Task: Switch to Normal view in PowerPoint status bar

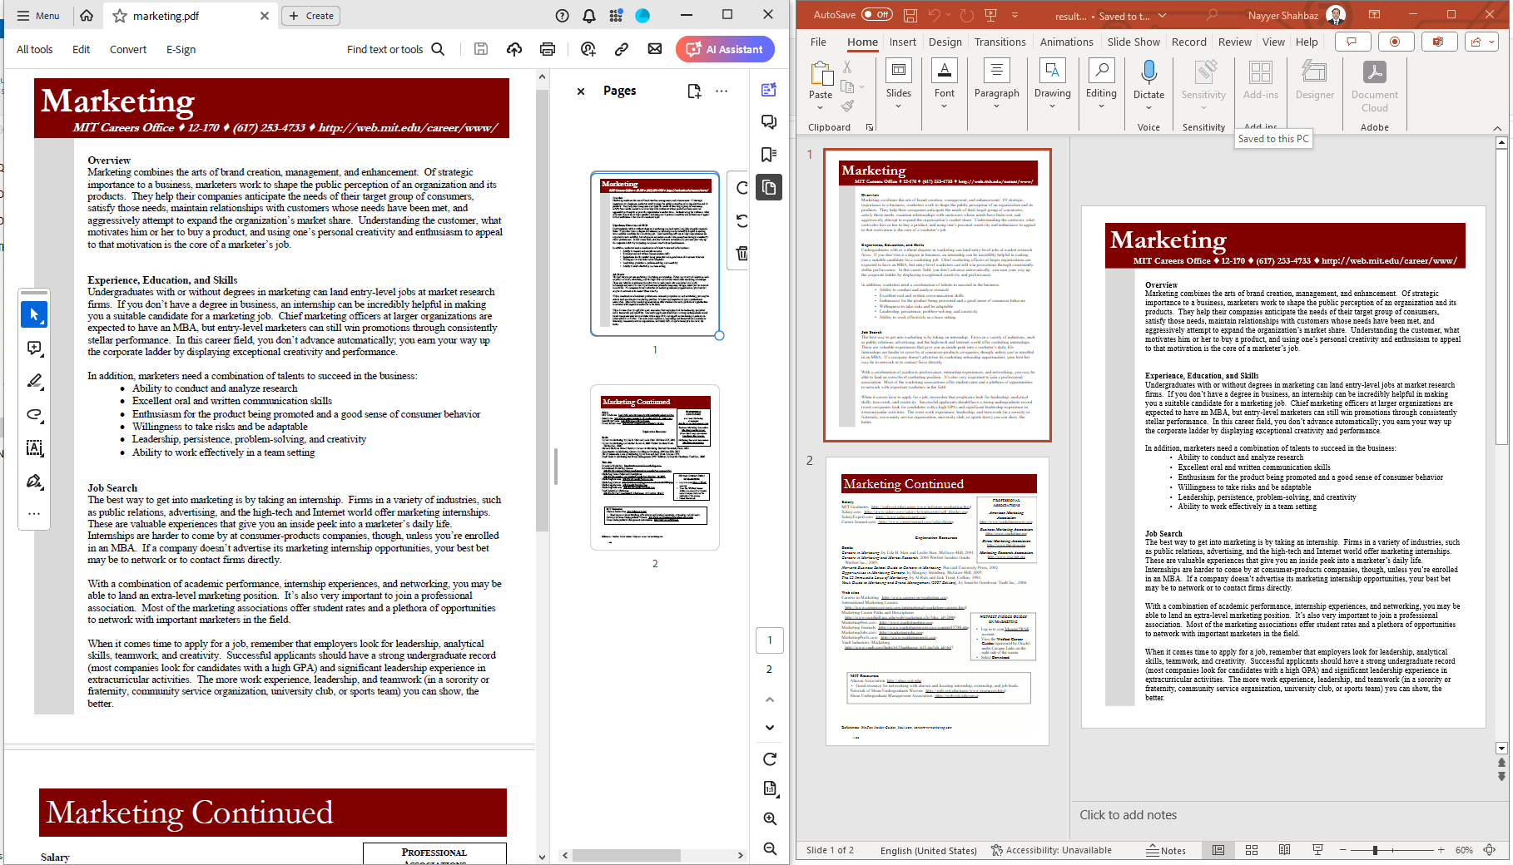Action: [1218, 850]
